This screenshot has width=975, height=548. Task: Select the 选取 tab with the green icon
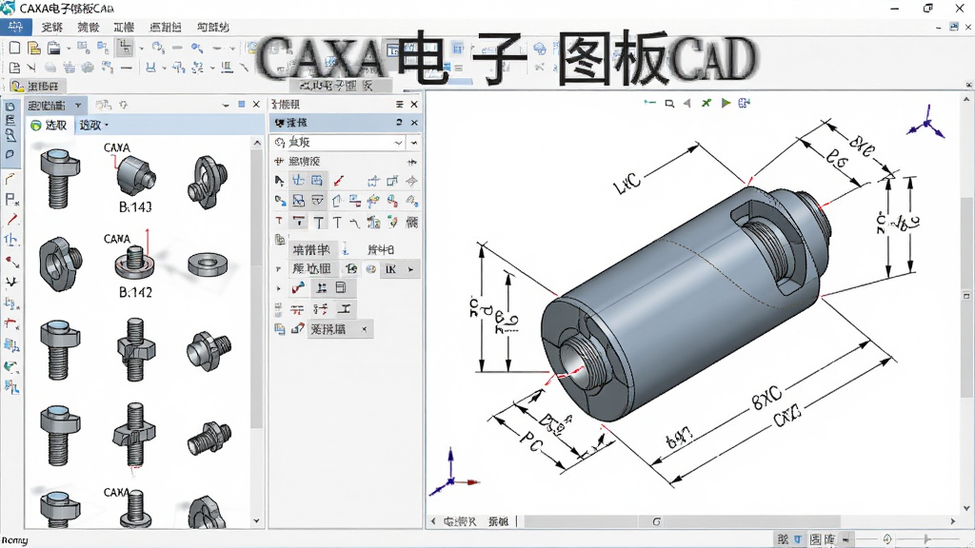49,125
